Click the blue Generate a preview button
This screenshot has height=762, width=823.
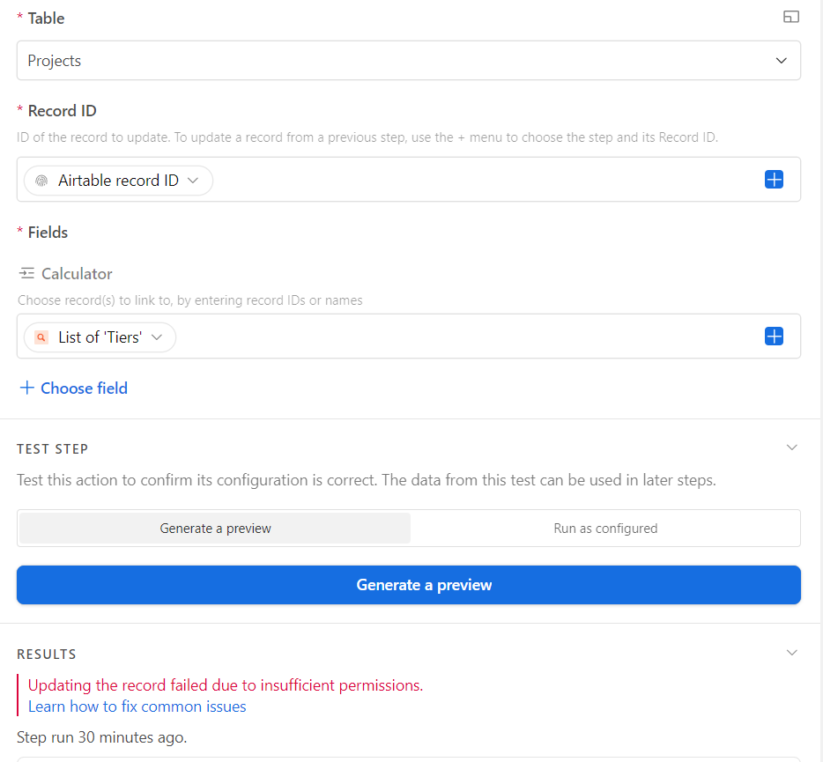(408, 585)
